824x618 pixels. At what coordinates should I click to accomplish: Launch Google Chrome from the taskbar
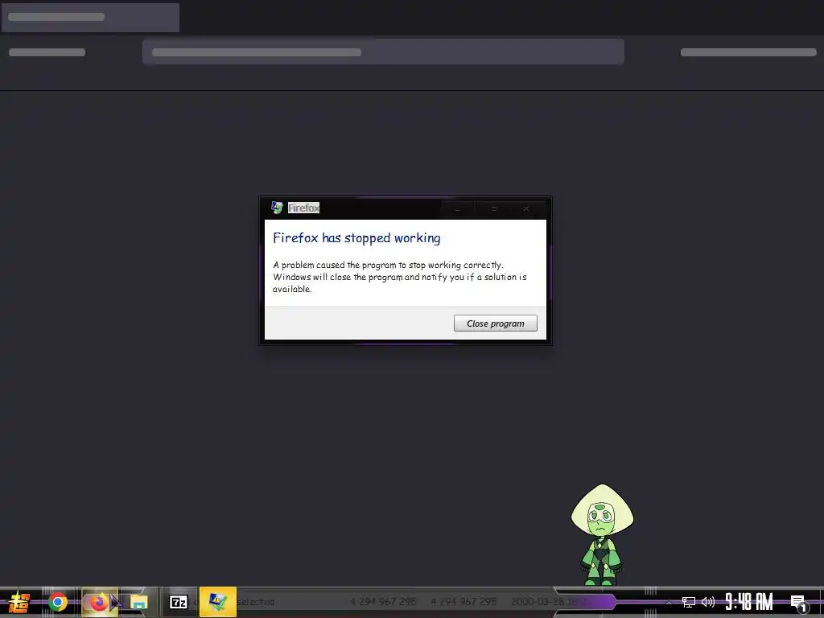click(x=58, y=602)
